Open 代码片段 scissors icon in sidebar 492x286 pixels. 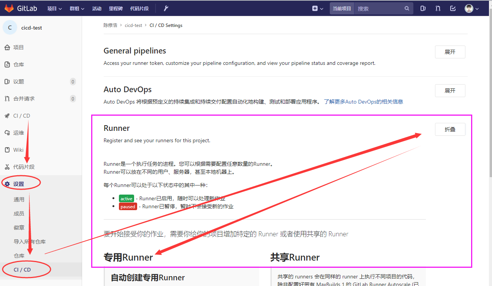pos(7,167)
